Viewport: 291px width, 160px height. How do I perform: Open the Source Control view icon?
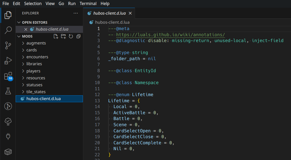(8, 45)
